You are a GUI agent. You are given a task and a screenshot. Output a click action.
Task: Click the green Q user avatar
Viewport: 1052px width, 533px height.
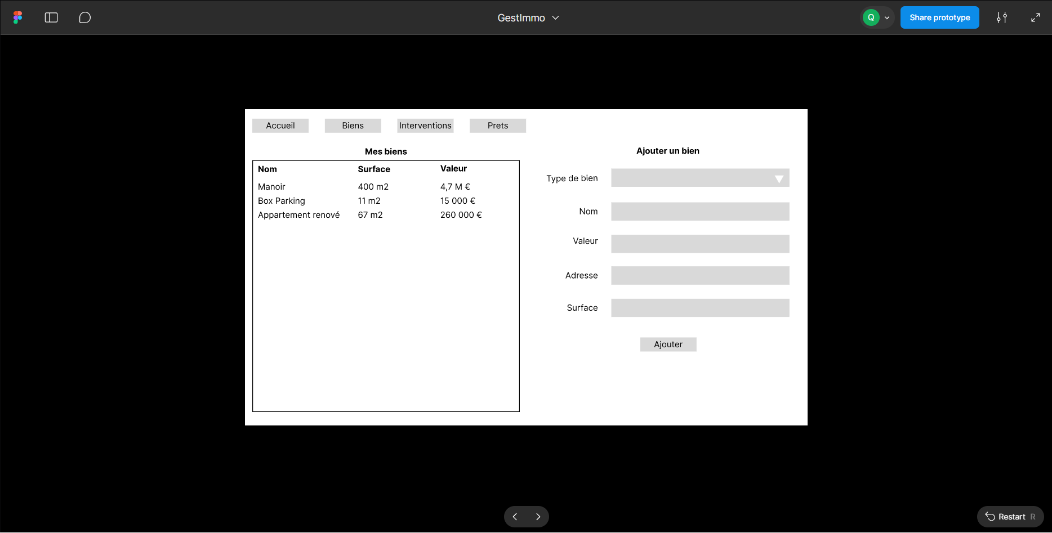pos(871,17)
